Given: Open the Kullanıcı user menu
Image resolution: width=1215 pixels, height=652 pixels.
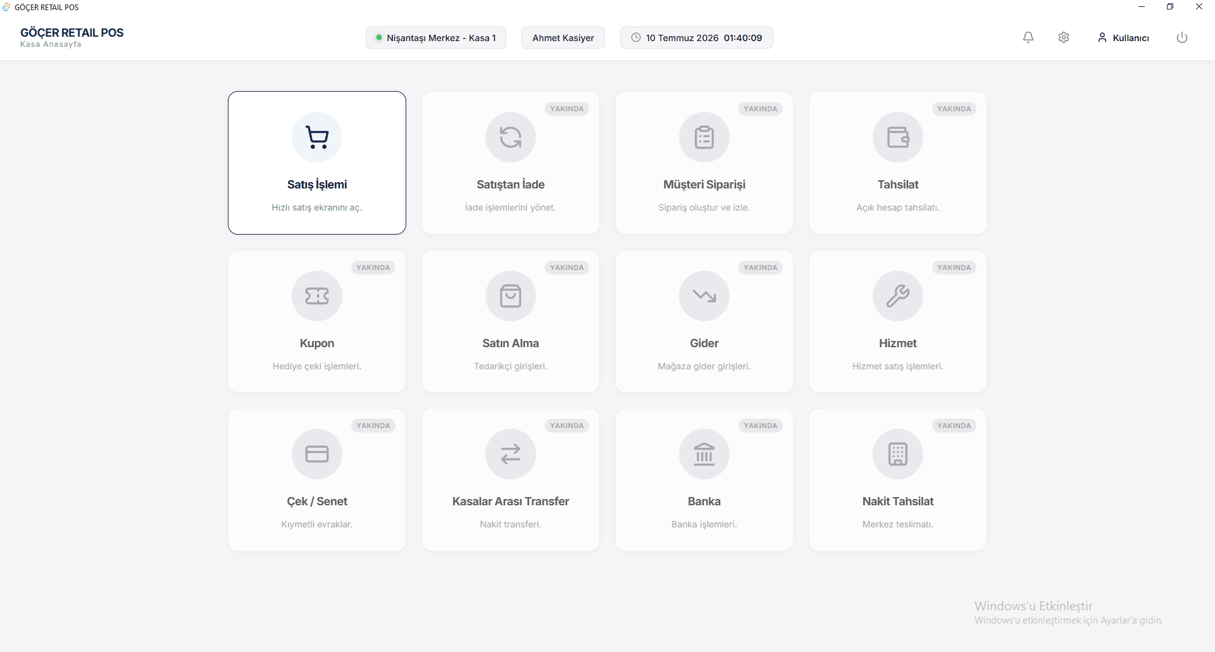Looking at the screenshot, I should coord(1123,38).
